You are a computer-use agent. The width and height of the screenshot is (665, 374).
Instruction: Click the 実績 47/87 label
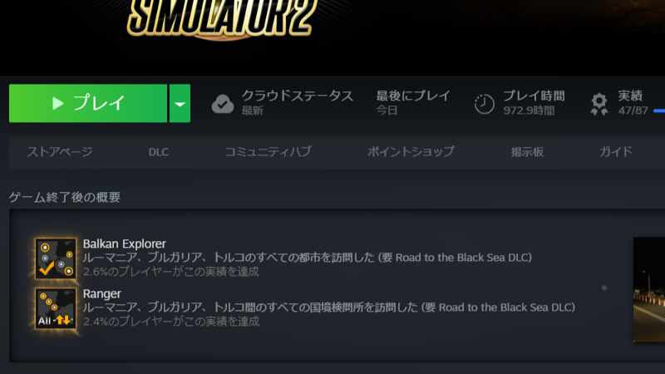pos(633,103)
